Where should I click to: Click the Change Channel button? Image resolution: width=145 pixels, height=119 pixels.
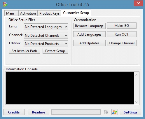point(122,43)
